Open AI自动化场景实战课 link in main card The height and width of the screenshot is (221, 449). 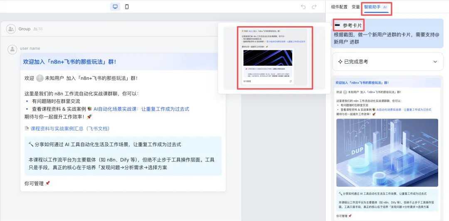141,109
